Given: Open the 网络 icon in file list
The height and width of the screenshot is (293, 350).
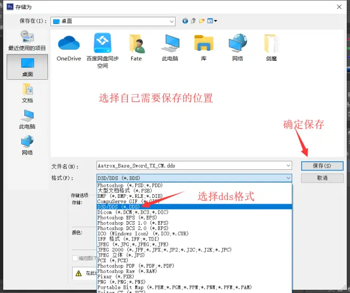Looking at the screenshot, I should coord(238,48).
